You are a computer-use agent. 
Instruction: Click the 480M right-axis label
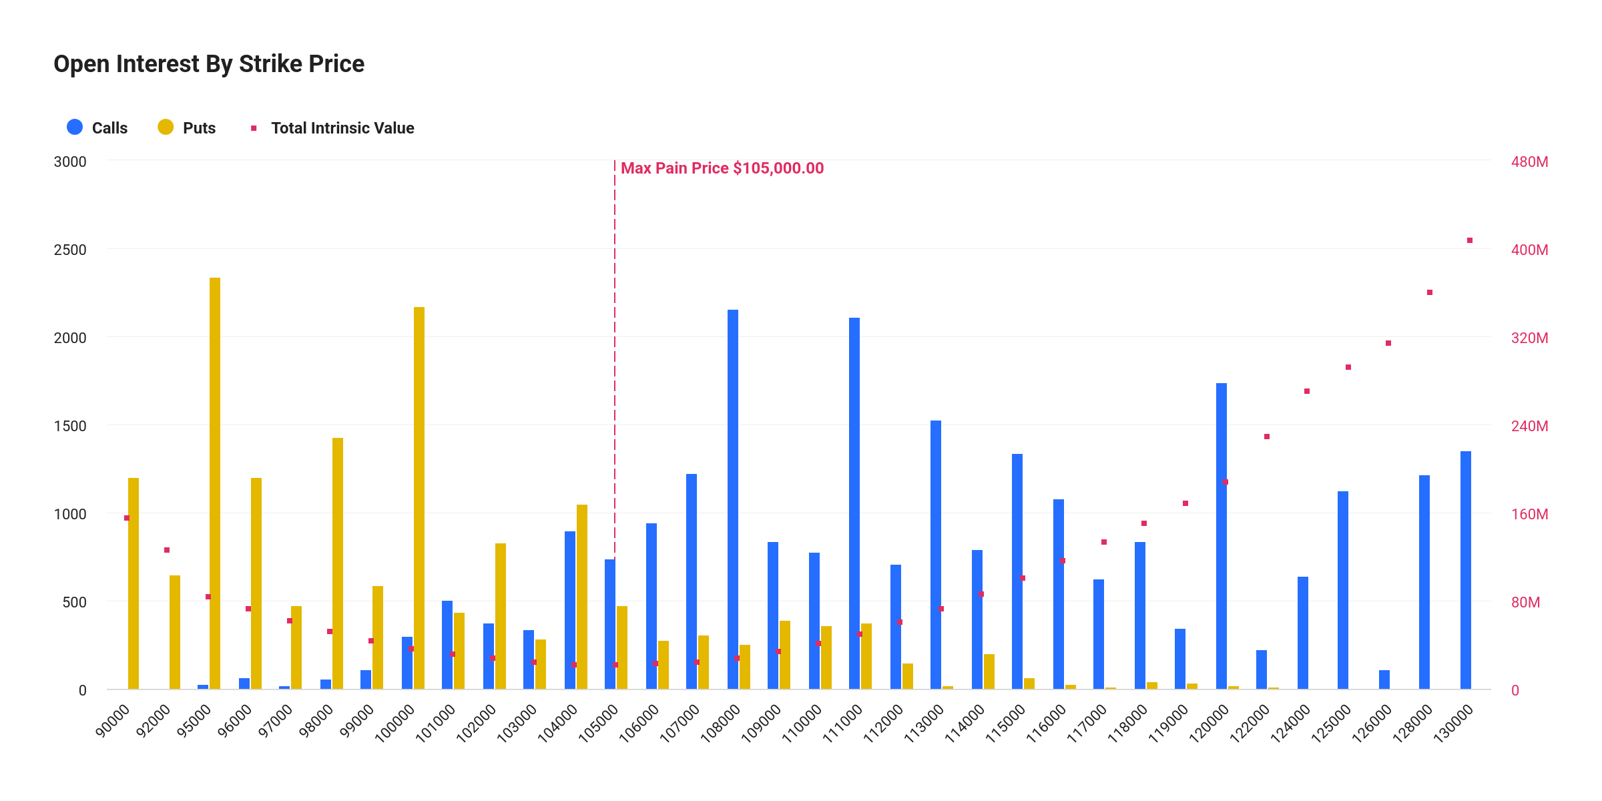pyautogui.click(x=1530, y=160)
